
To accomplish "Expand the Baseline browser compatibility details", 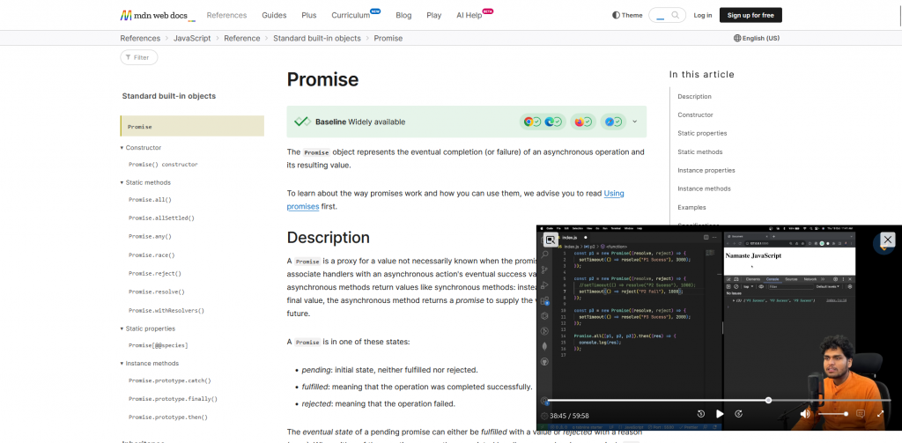I will click(x=634, y=122).
